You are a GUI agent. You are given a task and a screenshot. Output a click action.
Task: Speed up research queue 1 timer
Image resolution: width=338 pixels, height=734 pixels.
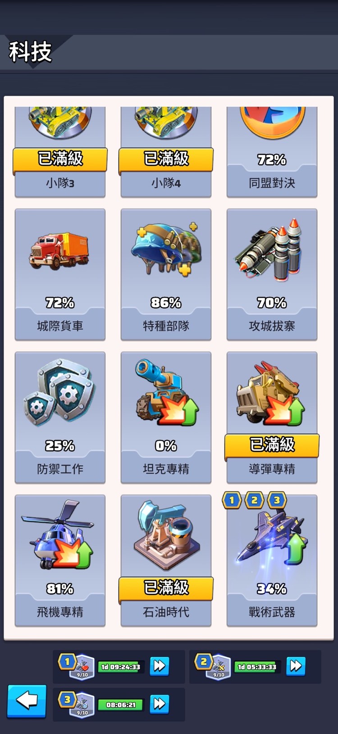[x=159, y=666]
